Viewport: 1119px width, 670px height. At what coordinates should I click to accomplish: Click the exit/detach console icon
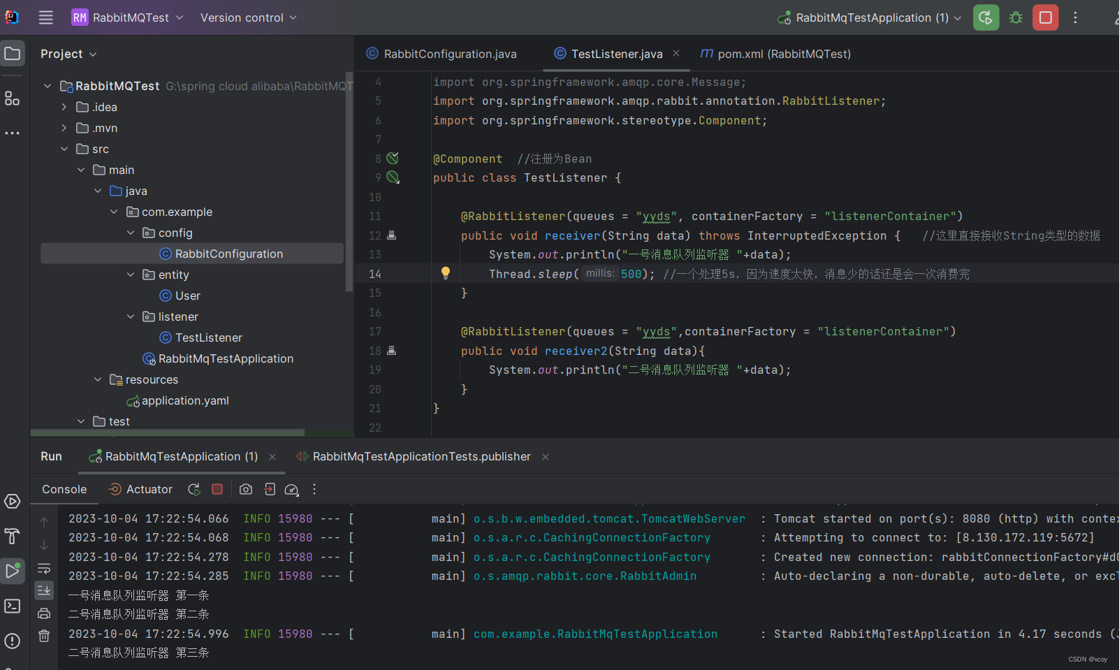pyautogui.click(x=270, y=489)
